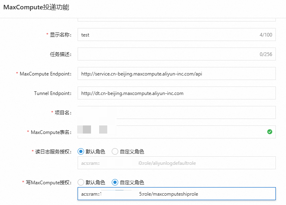The width and height of the screenshot is (286, 205).
Task: Click the MaxCompute Endpoint input field
Action: pos(177,73)
